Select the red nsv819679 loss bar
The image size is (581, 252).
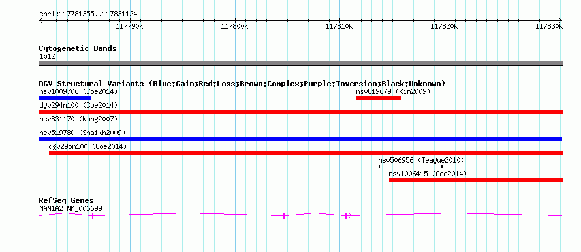(379, 98)
